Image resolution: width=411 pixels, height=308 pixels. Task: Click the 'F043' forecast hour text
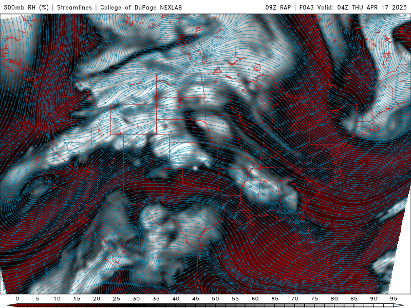(x=306, y=7)
